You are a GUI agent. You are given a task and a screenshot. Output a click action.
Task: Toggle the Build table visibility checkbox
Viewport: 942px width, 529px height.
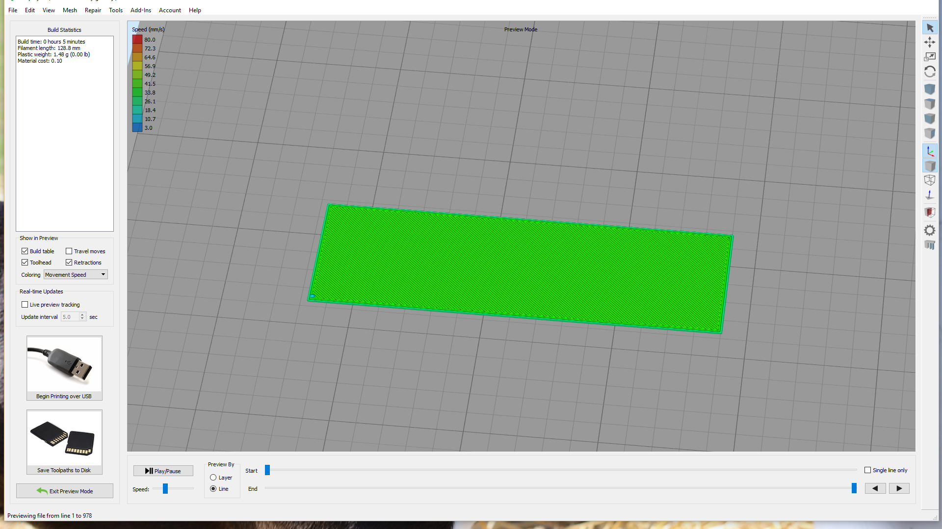[25, 251]
